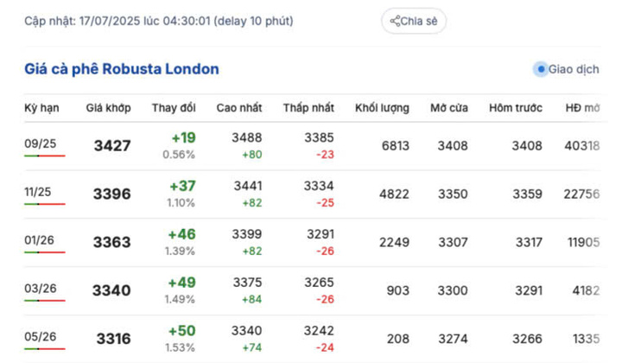This screenshot has height=363, width=622.
Task: Select the 09/25 contract term
Action: pyautogui.click(x=40, y=143)
